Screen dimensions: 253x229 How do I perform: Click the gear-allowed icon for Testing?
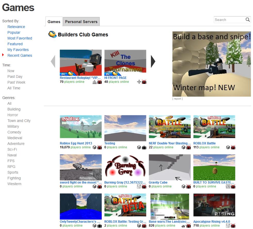coord(144,147)
